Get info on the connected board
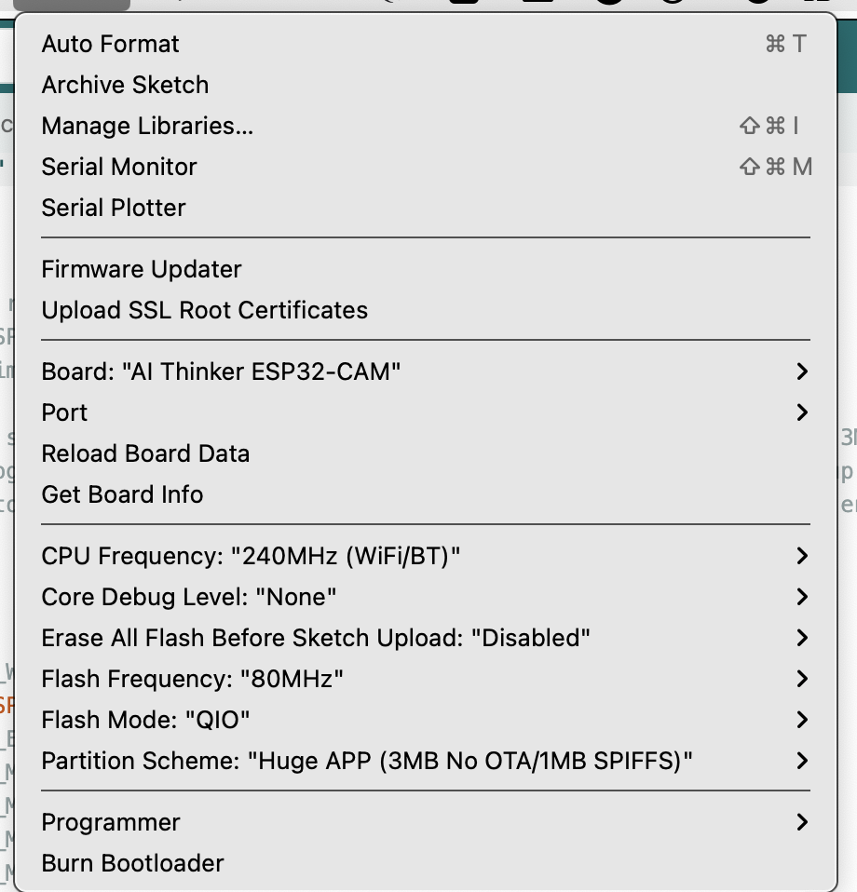857x892 pixels. 122,494
